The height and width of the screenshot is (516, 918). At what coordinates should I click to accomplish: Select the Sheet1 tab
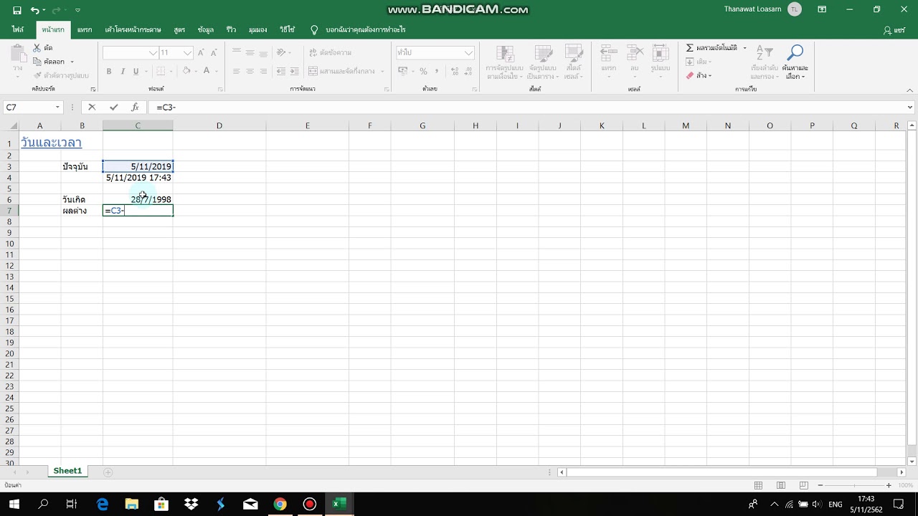point(67,471)
